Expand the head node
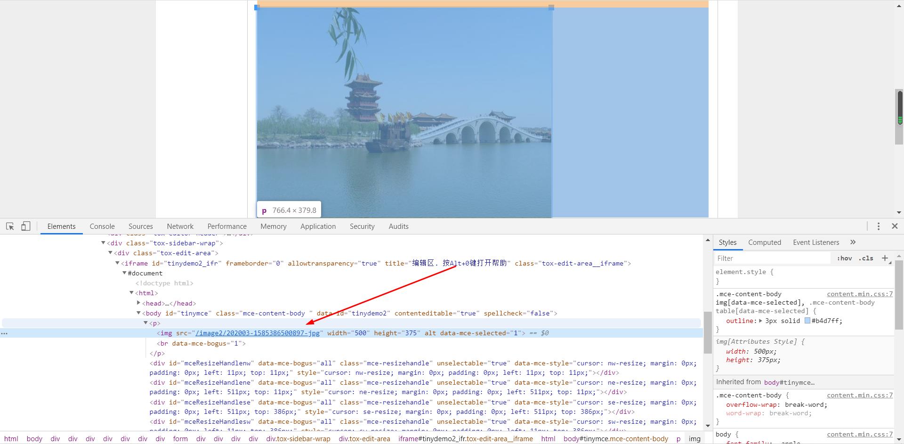This screenshot has height=444, width=904. pos(138,303)
